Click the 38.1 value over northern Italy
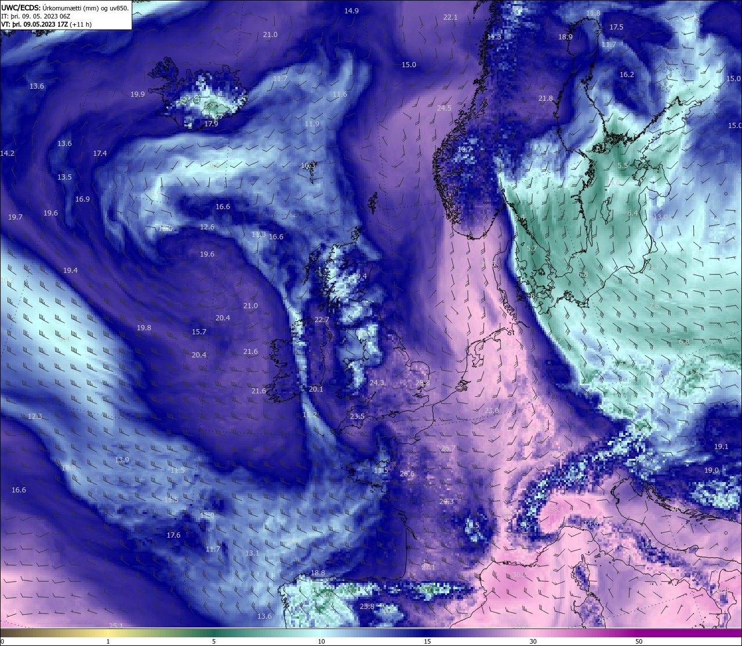742x646 pixels. (x=556, y=510)
